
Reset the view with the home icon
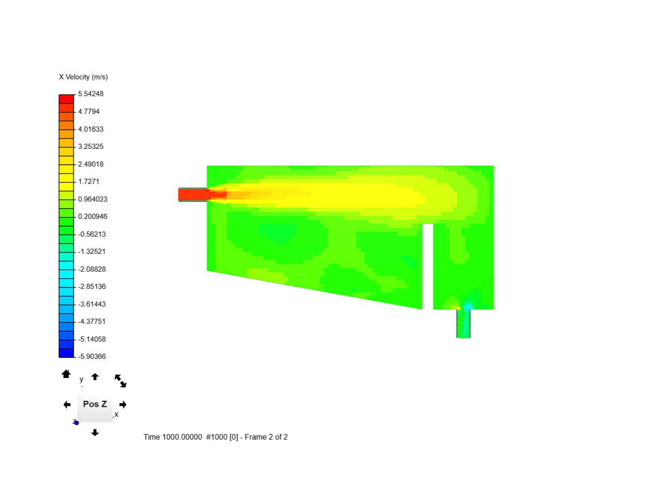point(66,374)
